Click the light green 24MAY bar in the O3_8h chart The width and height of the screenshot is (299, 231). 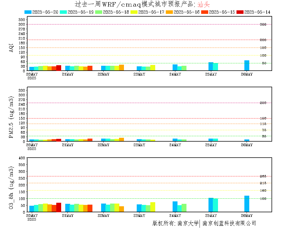[184, 208]
